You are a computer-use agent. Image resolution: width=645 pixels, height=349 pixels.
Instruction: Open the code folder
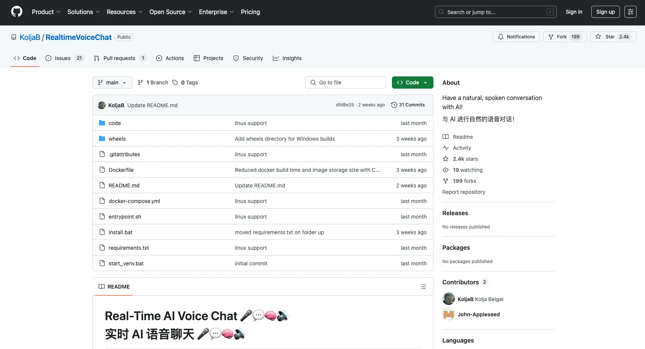point(115,123)
